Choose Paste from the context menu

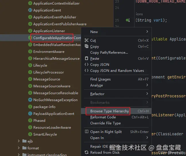[x=116, y=59]
